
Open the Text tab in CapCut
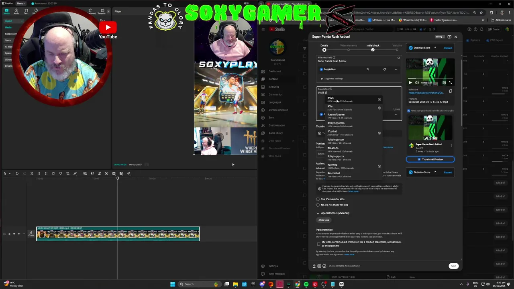tap(26, 11)
